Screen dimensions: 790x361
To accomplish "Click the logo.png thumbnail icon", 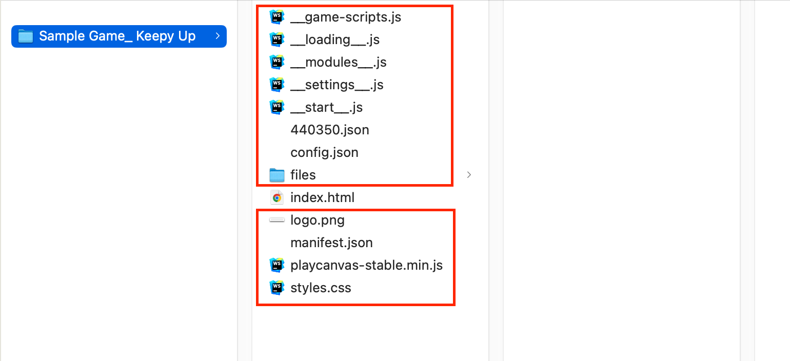I will (x=277, y=220).
